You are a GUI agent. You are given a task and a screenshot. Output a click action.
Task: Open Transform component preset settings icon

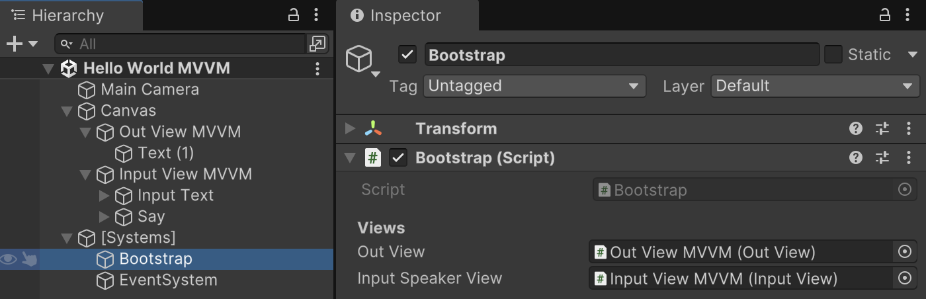pyautogui.click(x=882, y=128)
